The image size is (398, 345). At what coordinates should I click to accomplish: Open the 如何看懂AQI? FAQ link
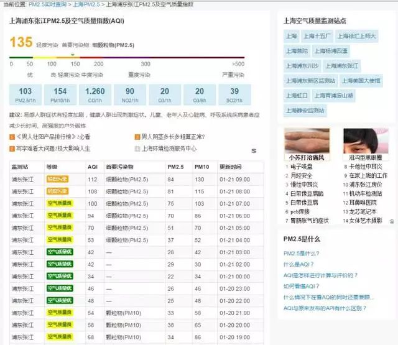click(x=301, y=286)
